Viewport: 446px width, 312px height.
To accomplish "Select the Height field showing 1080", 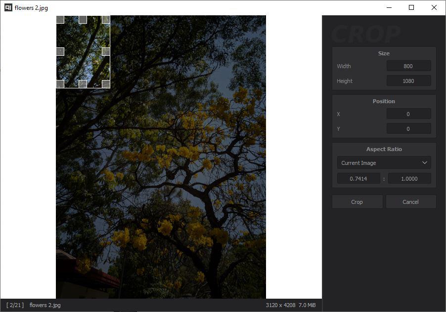I will pyautogui.click(x=408, y=81).
